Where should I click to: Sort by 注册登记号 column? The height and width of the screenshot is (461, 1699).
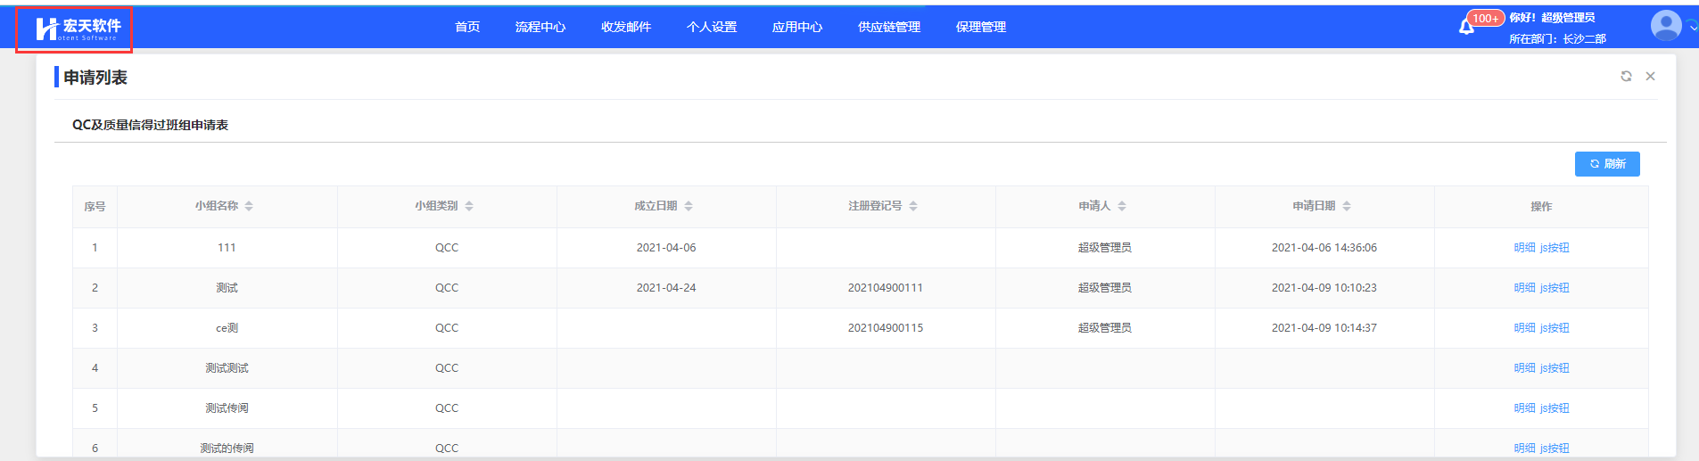(913, 206)
